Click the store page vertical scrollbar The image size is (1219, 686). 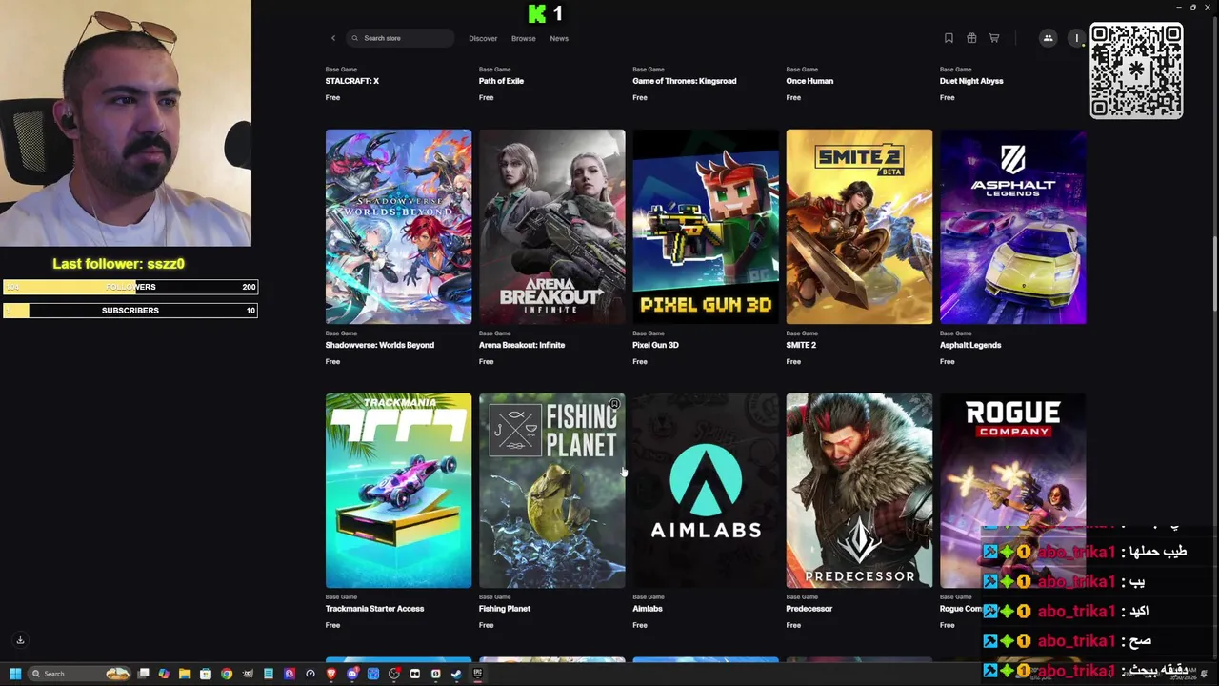[1215, 272]
